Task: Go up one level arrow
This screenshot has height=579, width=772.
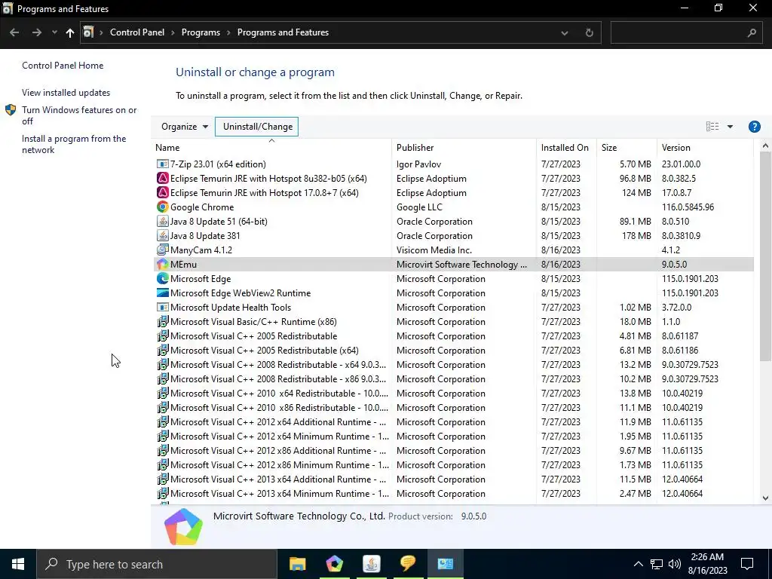Action: (70, 32)
